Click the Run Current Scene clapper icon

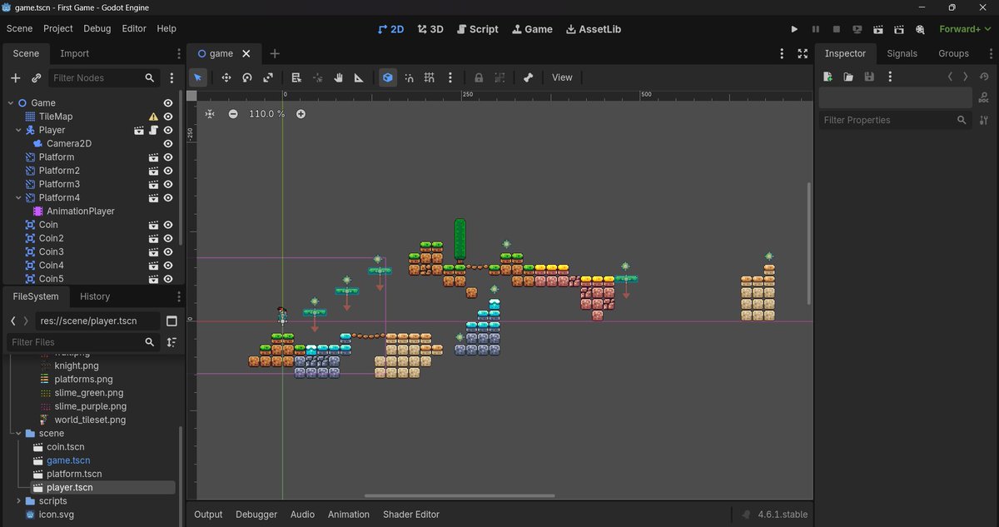coord(878,29)
